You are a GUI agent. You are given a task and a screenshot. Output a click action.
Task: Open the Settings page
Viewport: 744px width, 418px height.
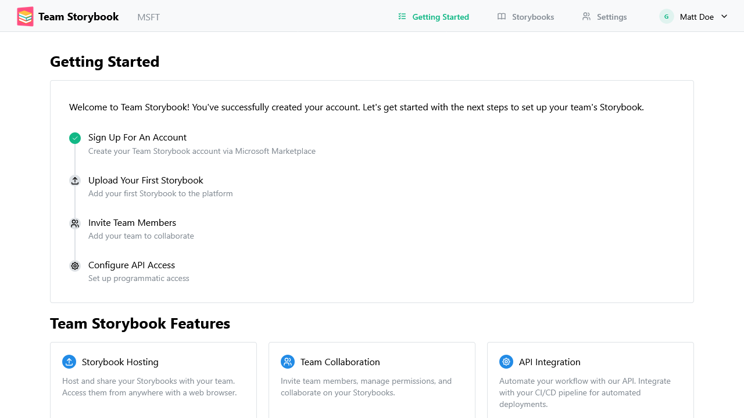(x=611, y=17)
